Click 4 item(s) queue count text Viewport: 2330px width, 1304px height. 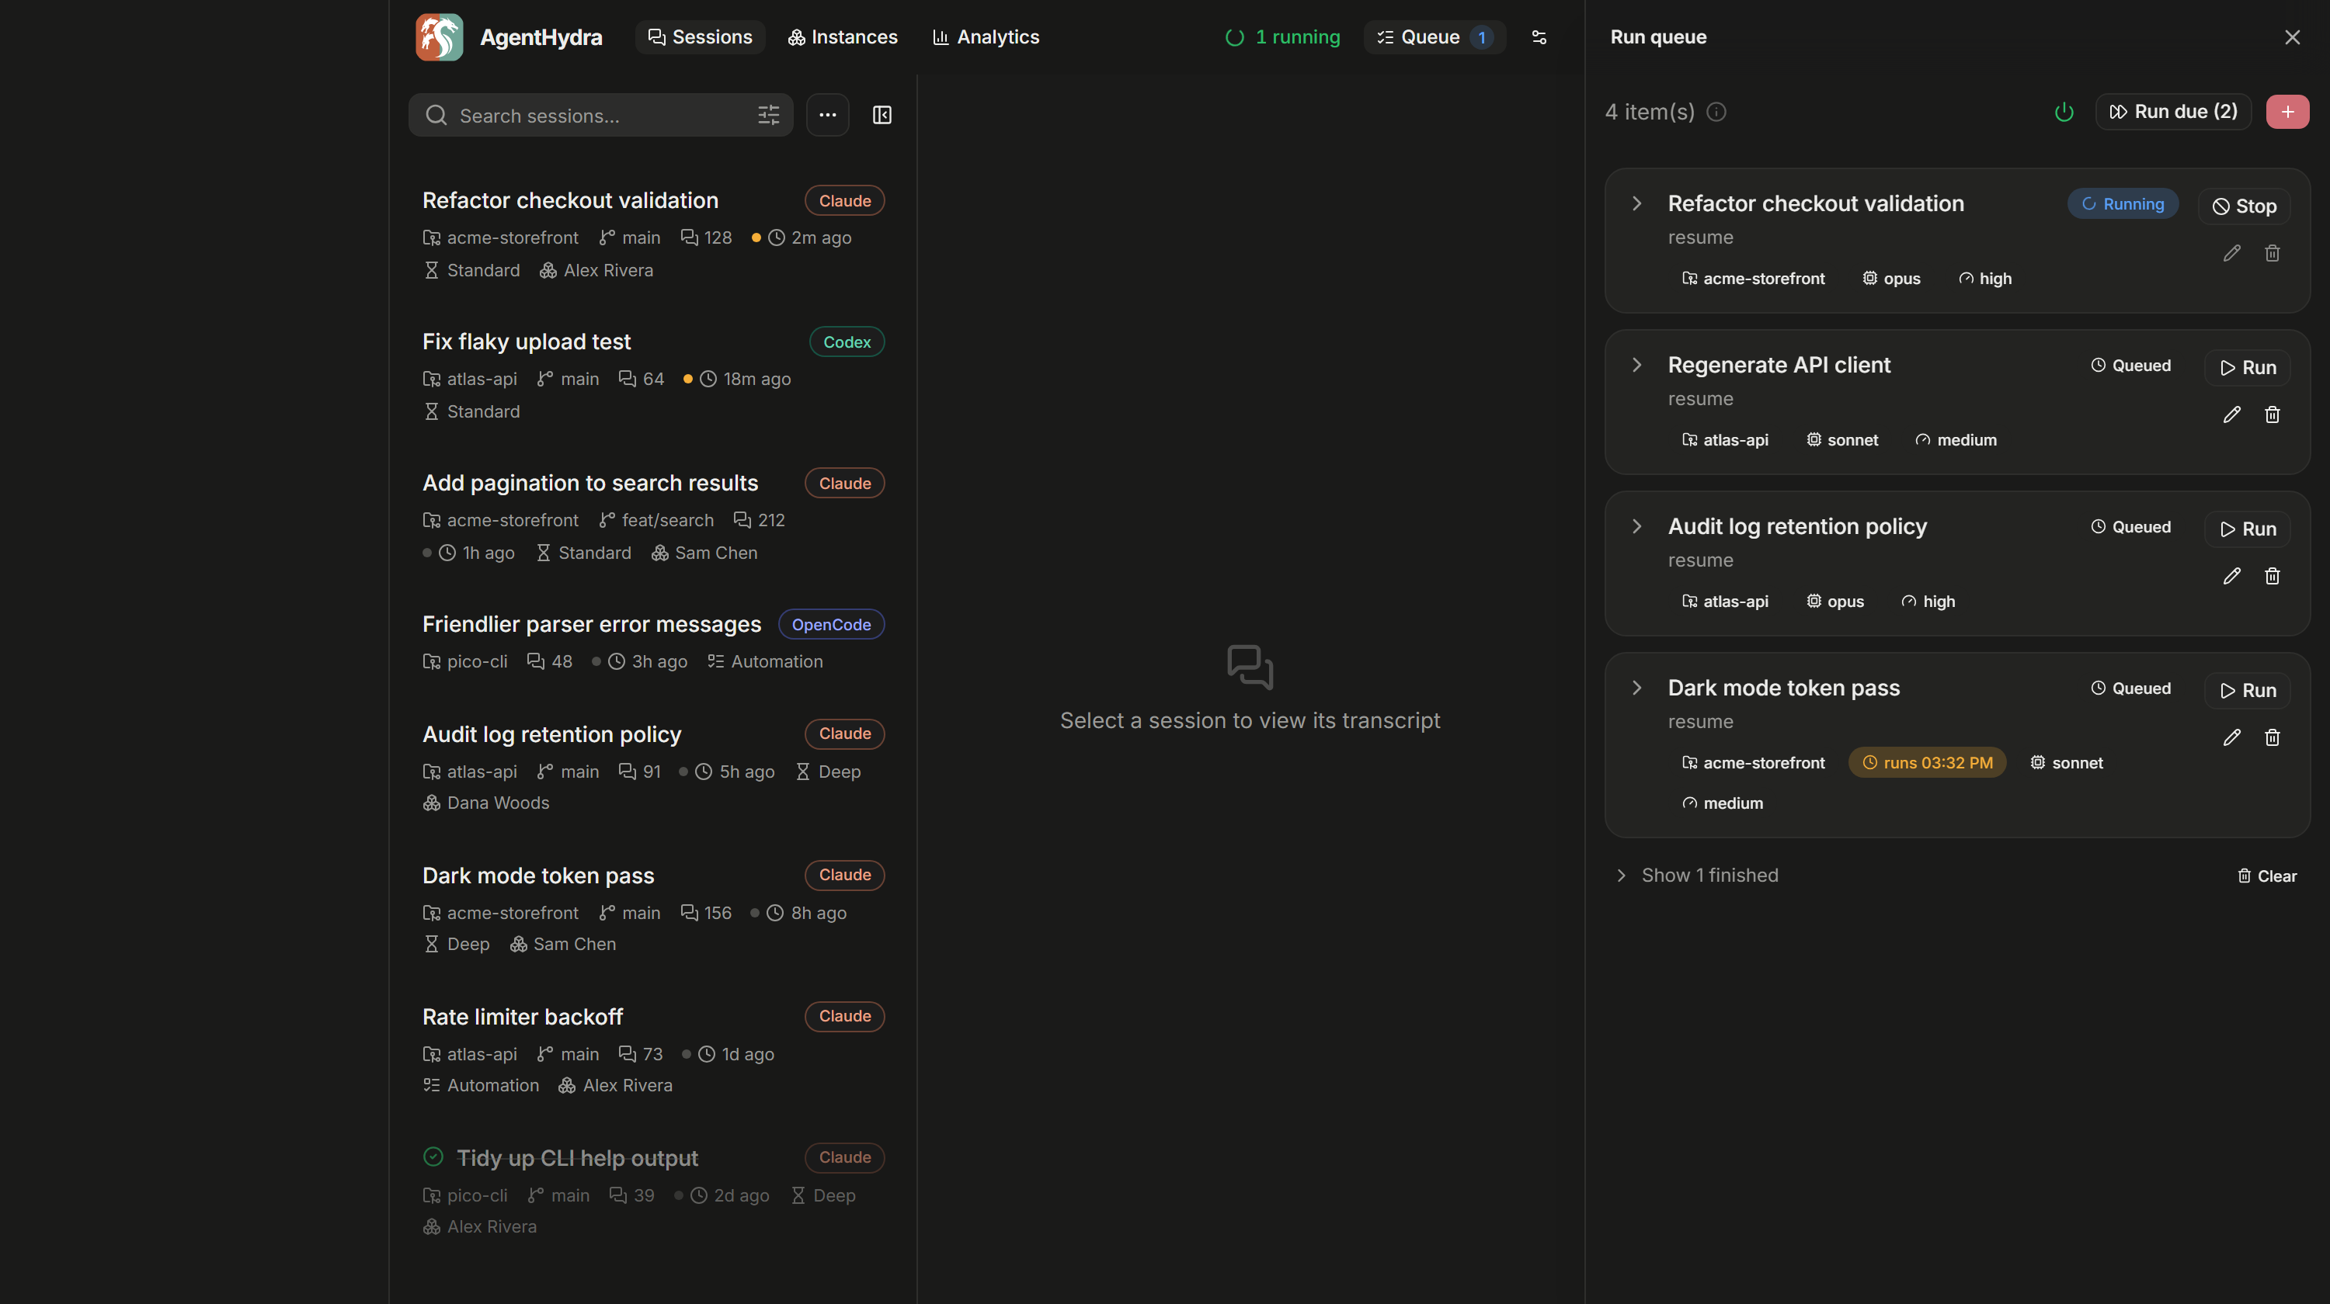tap(1649, 112)
